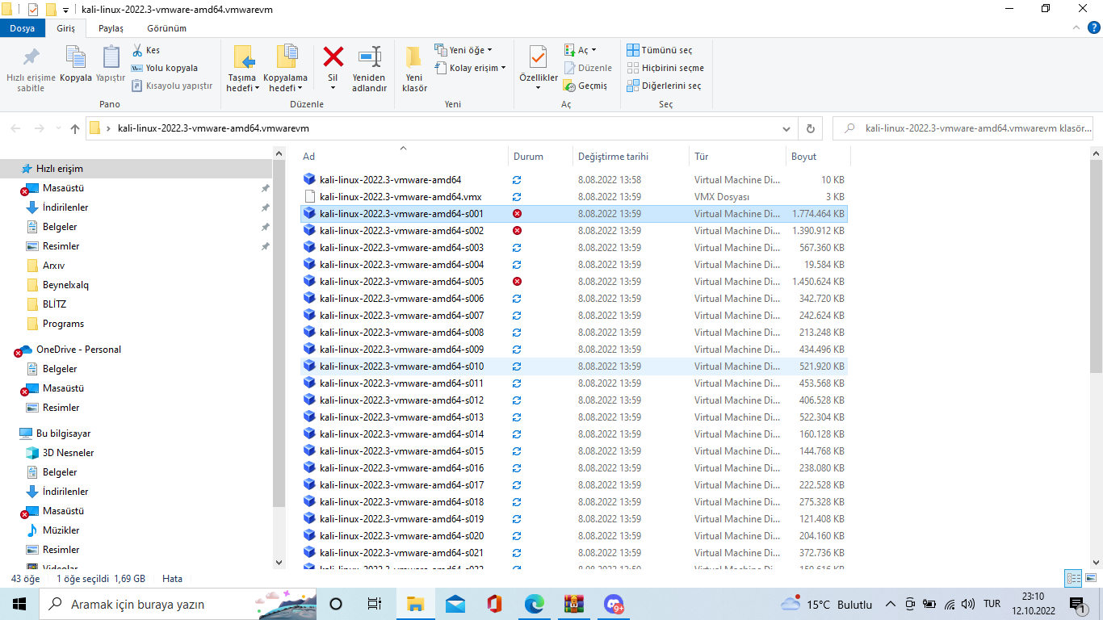Expand Kolay erişim menu
Image resolution: width=1103 pixels, height=620 pixels.
tap(470, 68)
